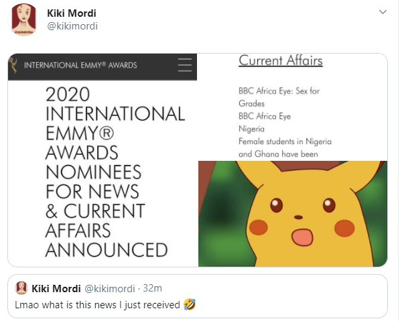Open quoted tweet text 'Lmao what is this news'

tap(97, 305)
